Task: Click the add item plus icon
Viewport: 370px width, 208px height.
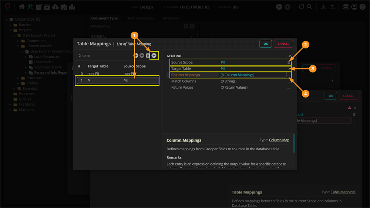Action: [x=154, y=55]
